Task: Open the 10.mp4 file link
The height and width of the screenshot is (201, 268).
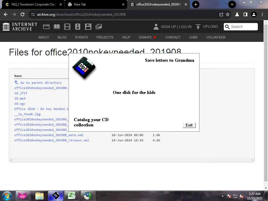Action: pyautogui.click(x=20, y=98)
